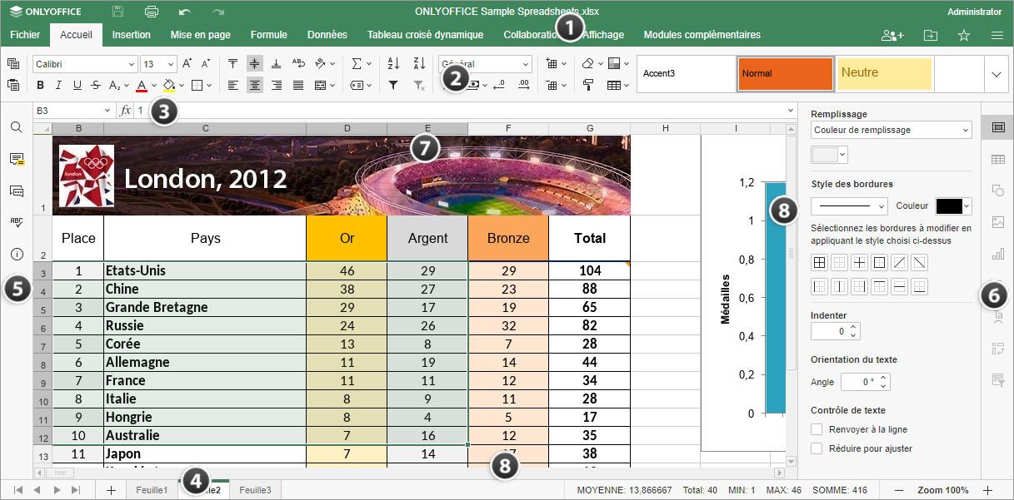Click the Print icon
Viewport: 1014px width, 500px height.
tap(151, 12)
